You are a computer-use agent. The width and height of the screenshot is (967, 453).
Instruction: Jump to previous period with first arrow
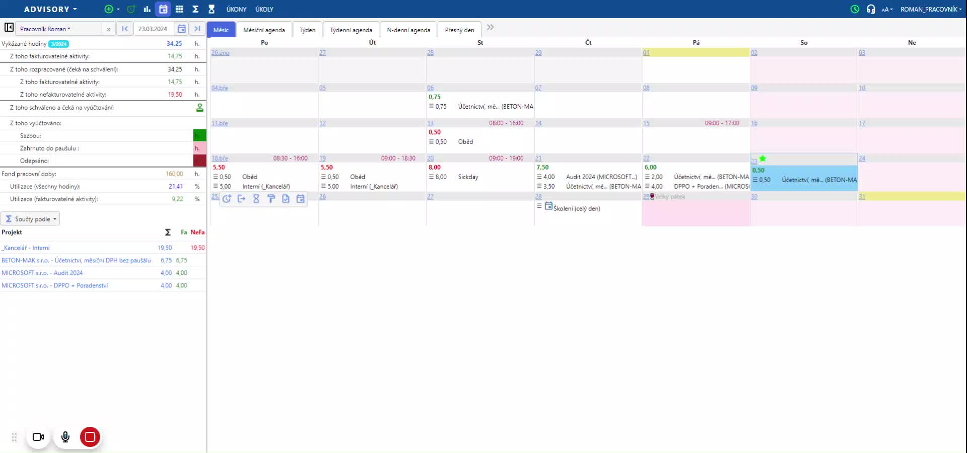[124, 29]
